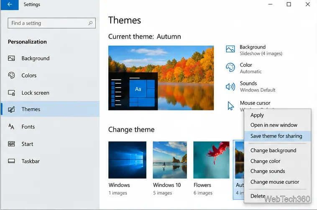Click the Background image icon beside Slideshow
Viewport: 317px width, 210px height.
coord(230,49)
